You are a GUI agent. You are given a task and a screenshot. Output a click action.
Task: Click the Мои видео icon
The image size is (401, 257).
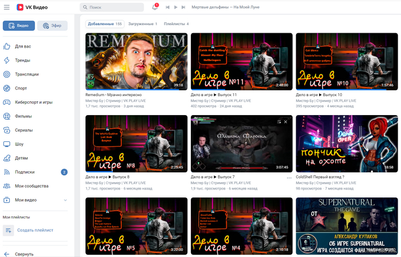tap(7, 200)
